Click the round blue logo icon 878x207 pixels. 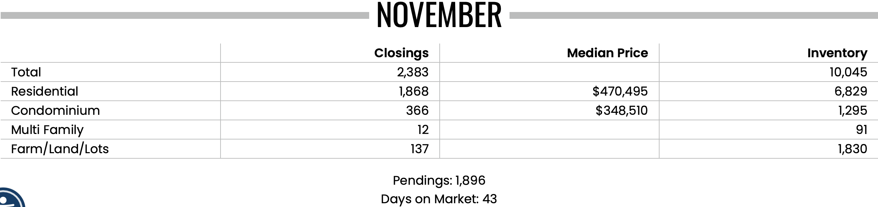(x=12, y=198)
